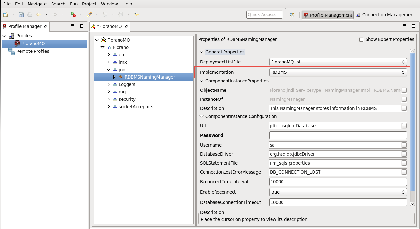Click the properties panel vertical scrollbar
The height and width of the screenshot is (229, 420).
[x=412, y=122]
